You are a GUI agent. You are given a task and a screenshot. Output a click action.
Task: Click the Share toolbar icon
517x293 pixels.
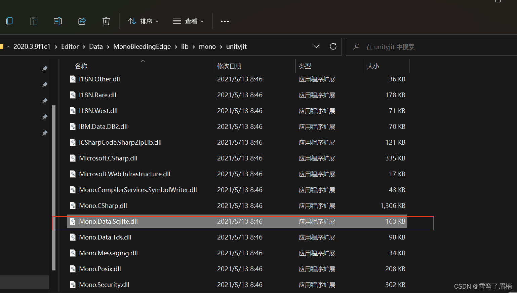click(82, 21)
